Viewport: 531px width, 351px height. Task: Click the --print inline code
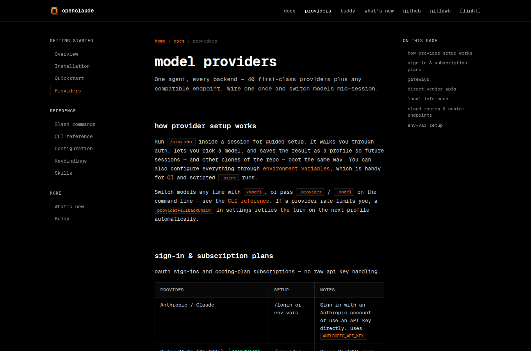[228, 178]
